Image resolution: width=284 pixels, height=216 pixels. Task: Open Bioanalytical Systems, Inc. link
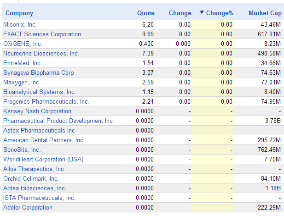click(x=40, y=92)
